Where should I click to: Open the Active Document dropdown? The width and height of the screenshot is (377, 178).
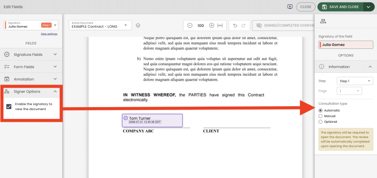coord(100,25)
